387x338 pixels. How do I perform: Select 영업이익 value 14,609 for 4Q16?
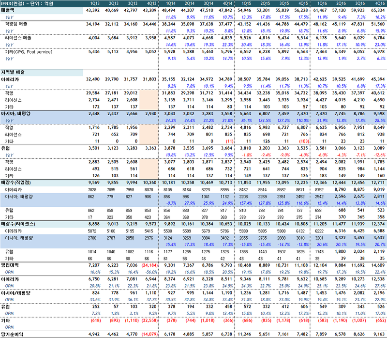coord(378,265)
